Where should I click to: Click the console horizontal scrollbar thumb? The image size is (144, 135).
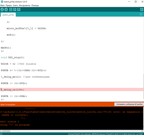click(6, 131)
